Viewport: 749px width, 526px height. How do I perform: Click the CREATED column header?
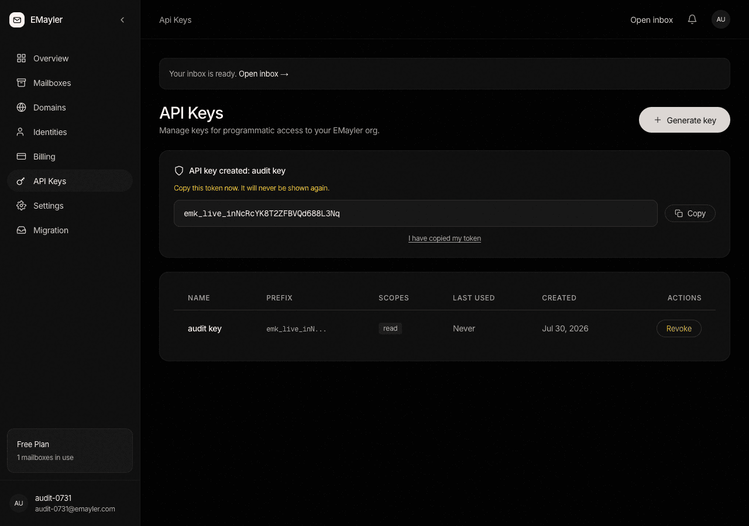[559, 298]
